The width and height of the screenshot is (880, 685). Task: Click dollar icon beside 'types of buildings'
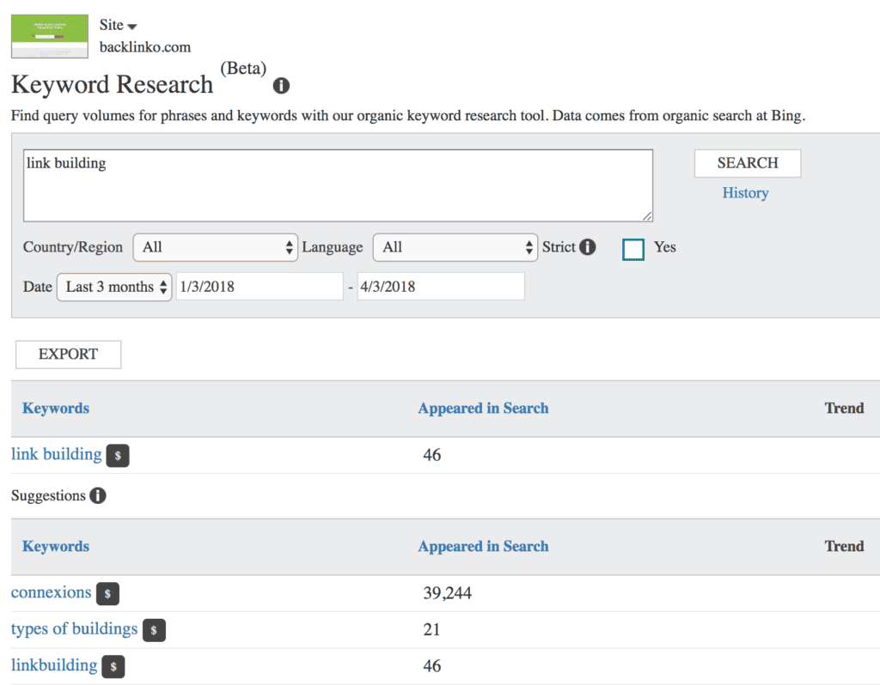click(154, 631)
